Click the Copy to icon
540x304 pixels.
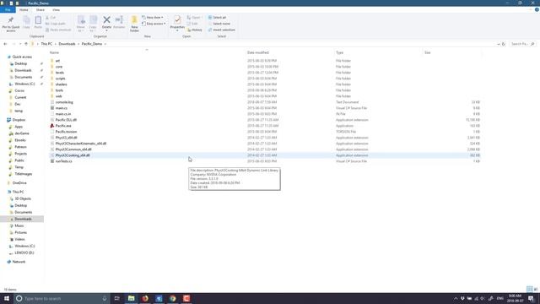pos(93,20)
